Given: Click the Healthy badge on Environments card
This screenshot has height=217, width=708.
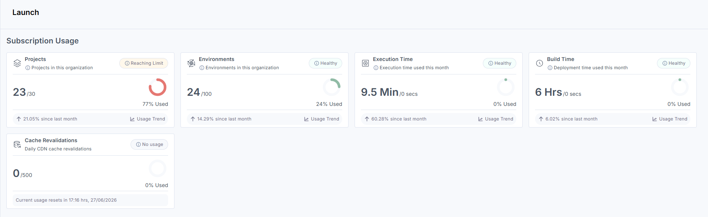Looking at the screenshot, I should 326,63.
